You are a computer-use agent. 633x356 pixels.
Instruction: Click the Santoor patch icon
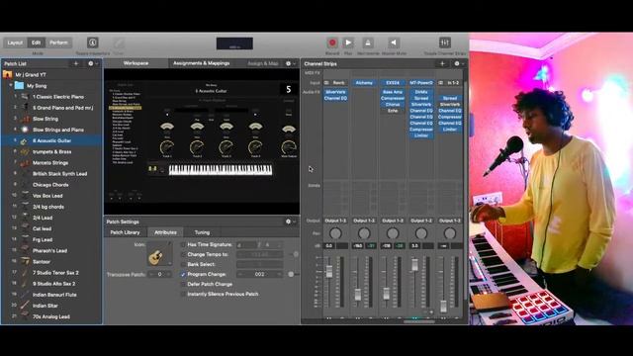point(25,261)
